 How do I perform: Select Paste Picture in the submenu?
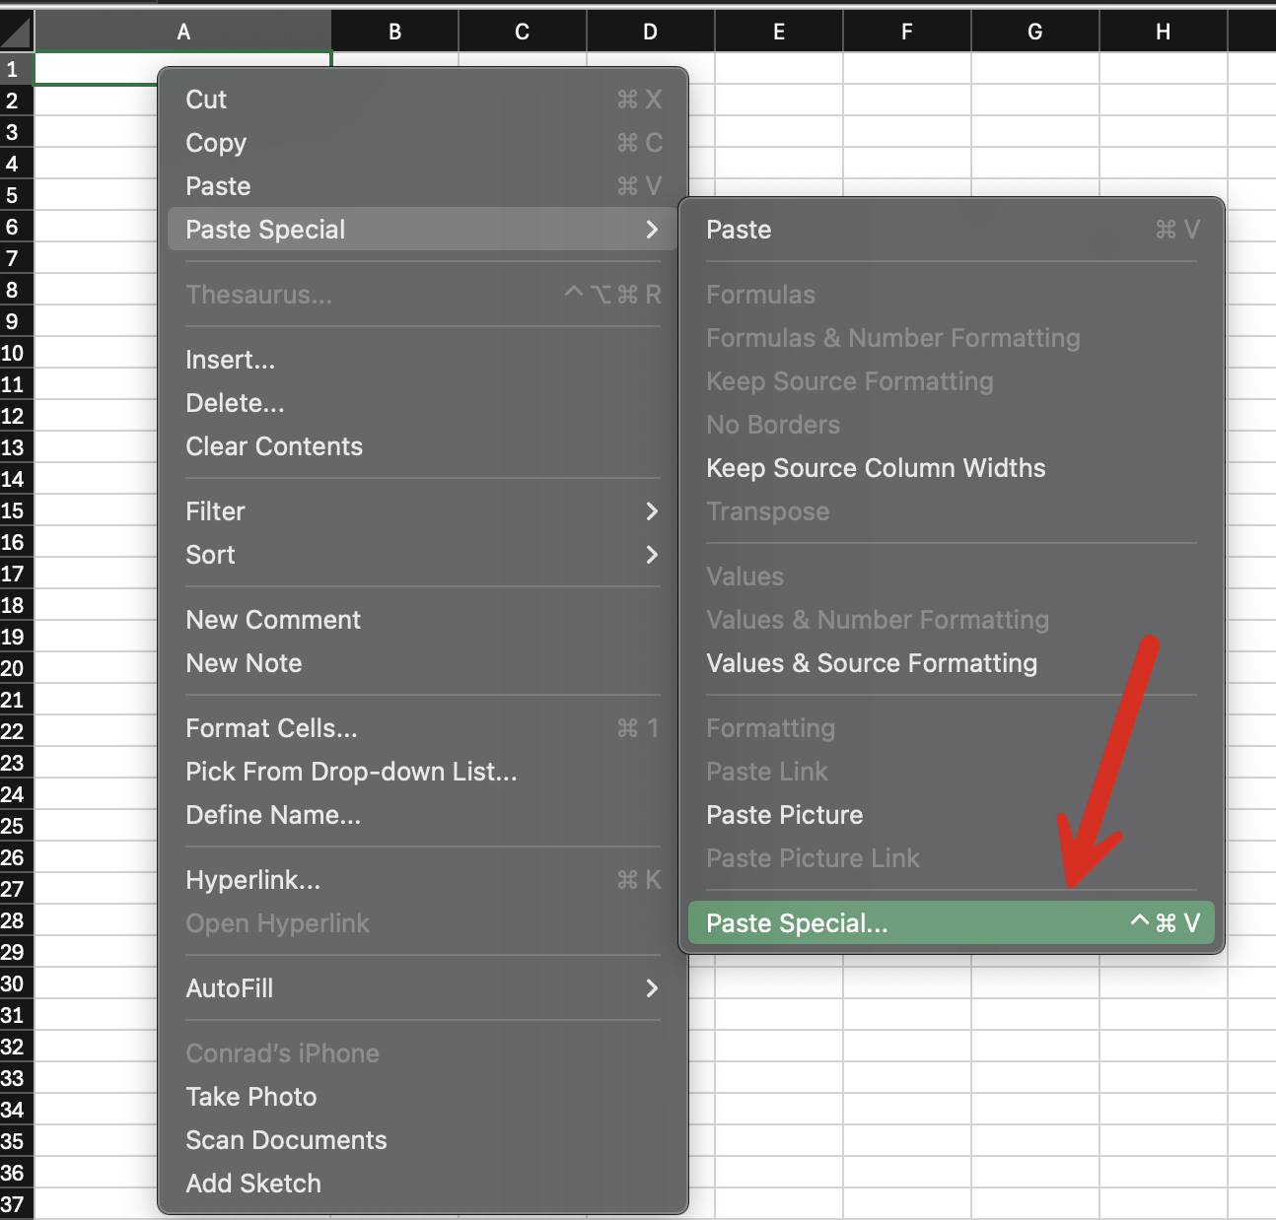(x=785, y=815)
